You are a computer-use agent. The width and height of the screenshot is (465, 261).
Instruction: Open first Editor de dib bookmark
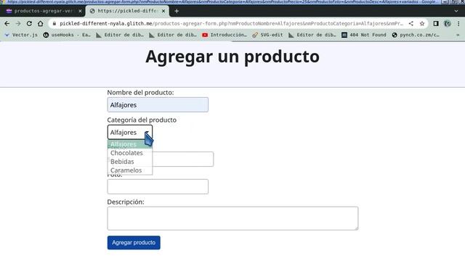pos(120,35)
